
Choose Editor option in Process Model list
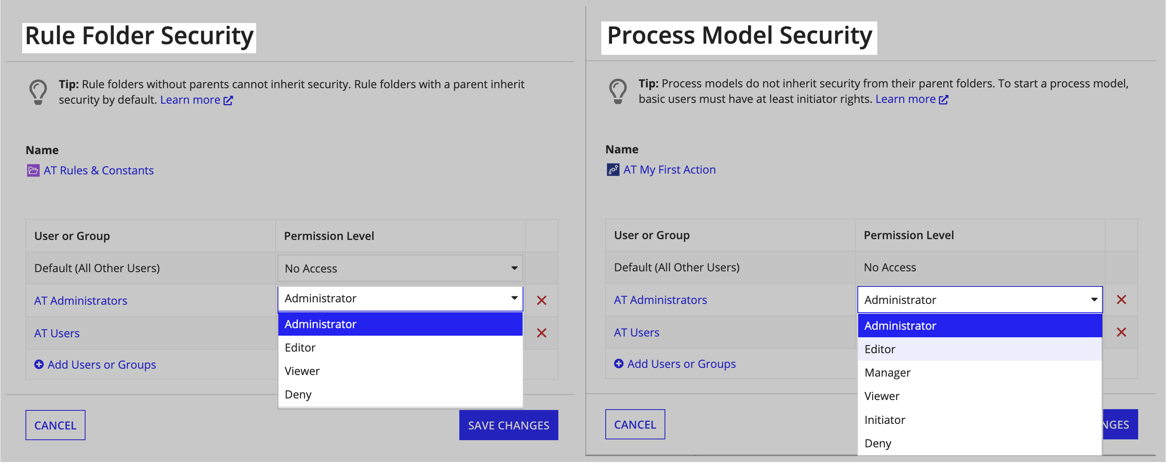tap(980, 349)
